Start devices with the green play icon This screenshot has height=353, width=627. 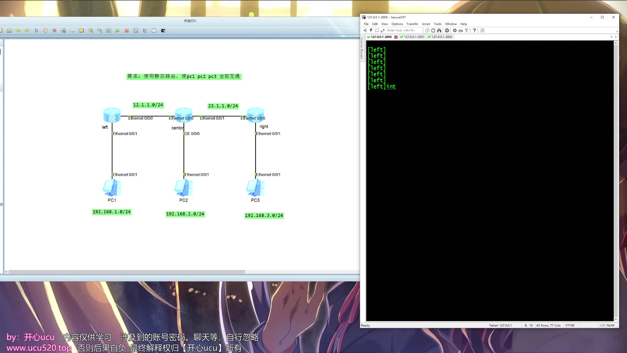point(118,30)
